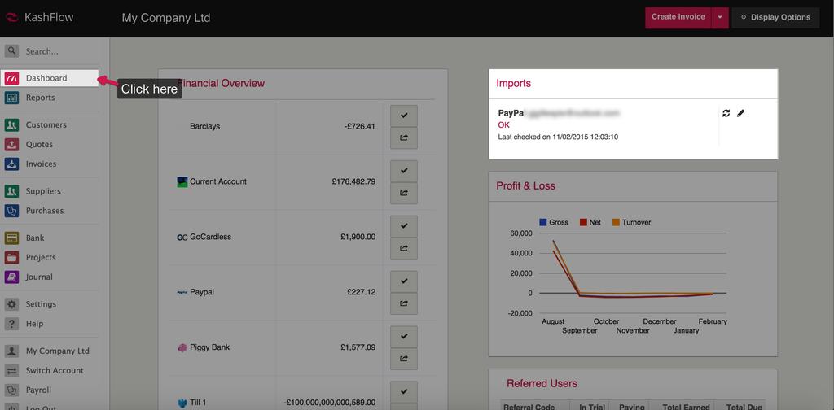Refresh the PayPal import feed

coord(726,113)
